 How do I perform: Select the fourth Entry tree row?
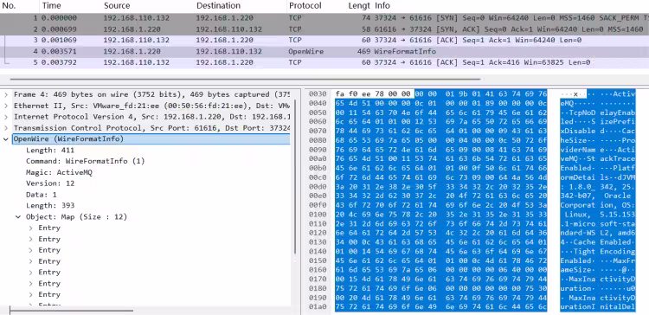pos(49,261)
